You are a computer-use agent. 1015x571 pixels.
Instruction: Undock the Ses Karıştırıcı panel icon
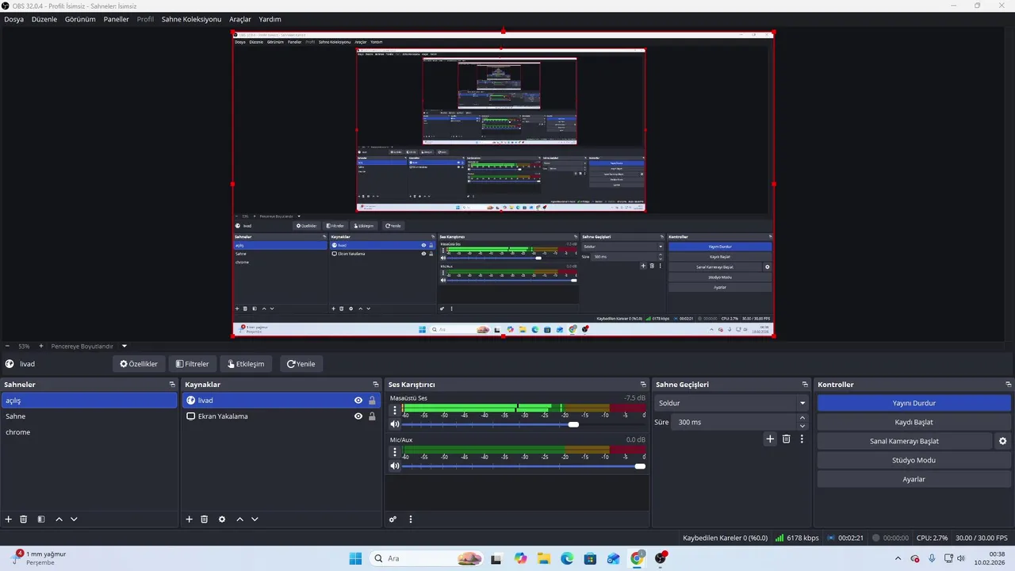tap(644, 385)
